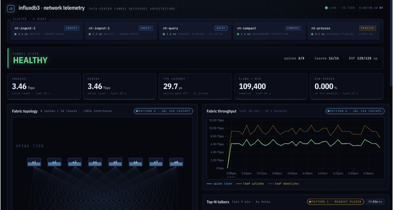The image size is (393, 210).
Task: Select spine switch s7 node
Action: (156, 162)
